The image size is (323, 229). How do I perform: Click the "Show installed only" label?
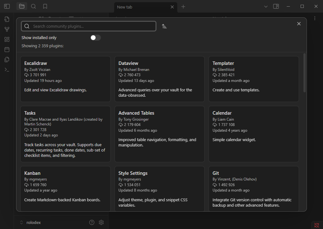pyautogui.click(x=39, y=38)
